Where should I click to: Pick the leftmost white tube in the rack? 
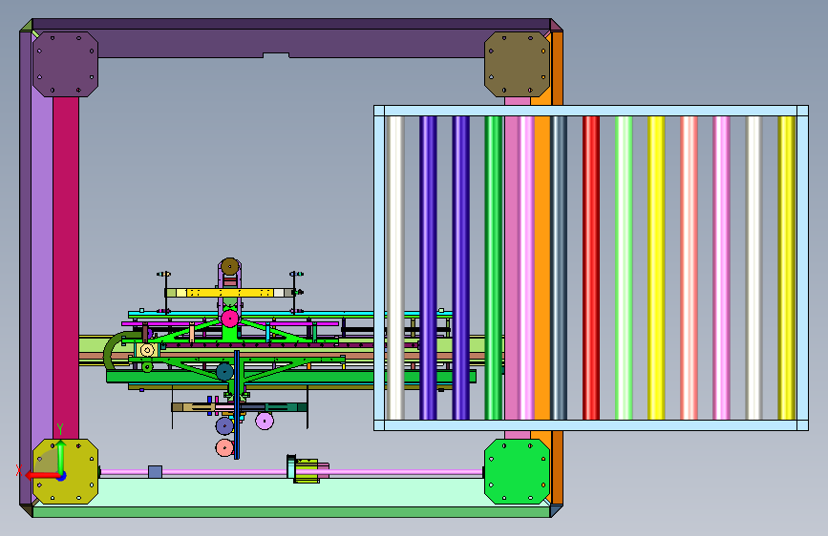(x=395, y=268)
